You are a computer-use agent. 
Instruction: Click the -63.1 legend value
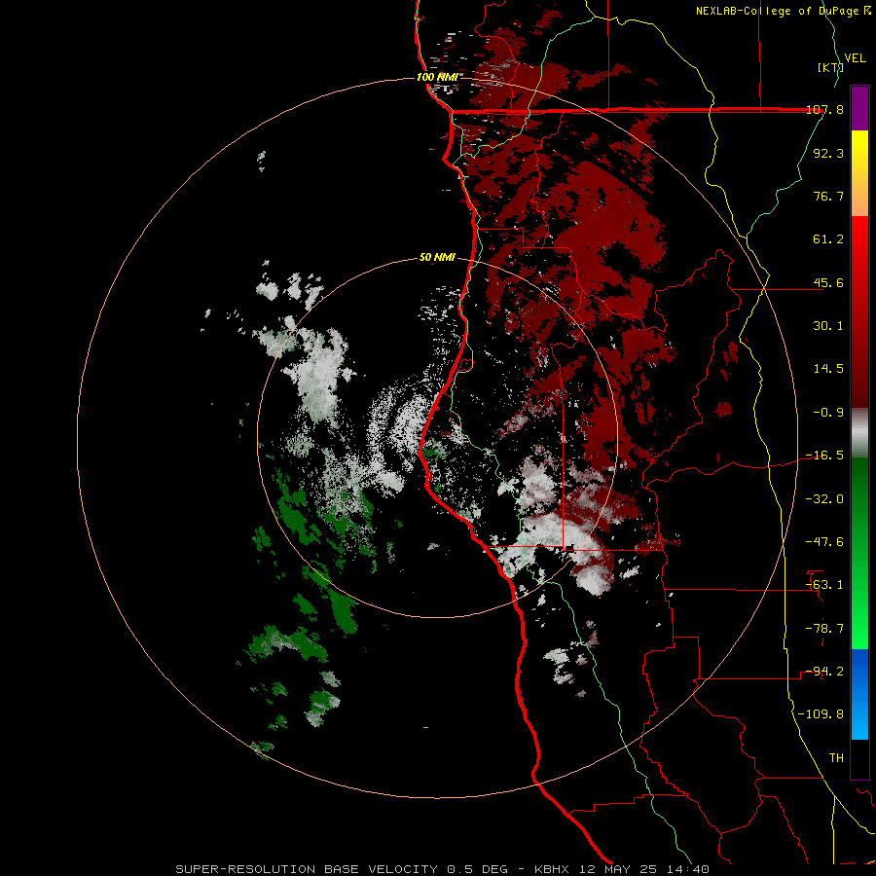pos(825,585)
